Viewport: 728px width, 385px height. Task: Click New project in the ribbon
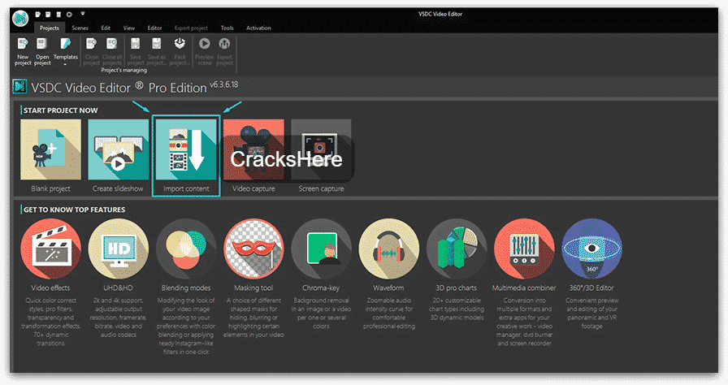(x=23, y=51)
